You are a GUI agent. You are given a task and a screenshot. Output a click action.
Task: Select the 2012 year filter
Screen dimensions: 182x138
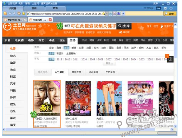pos(67,59)
